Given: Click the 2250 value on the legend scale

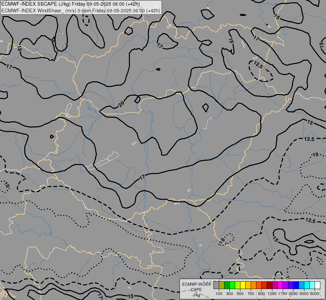Looking at the screenshot, I should coord(293,294).
